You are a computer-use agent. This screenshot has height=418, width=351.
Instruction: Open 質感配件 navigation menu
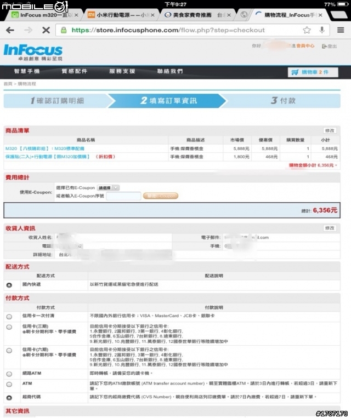click(75, 71)
